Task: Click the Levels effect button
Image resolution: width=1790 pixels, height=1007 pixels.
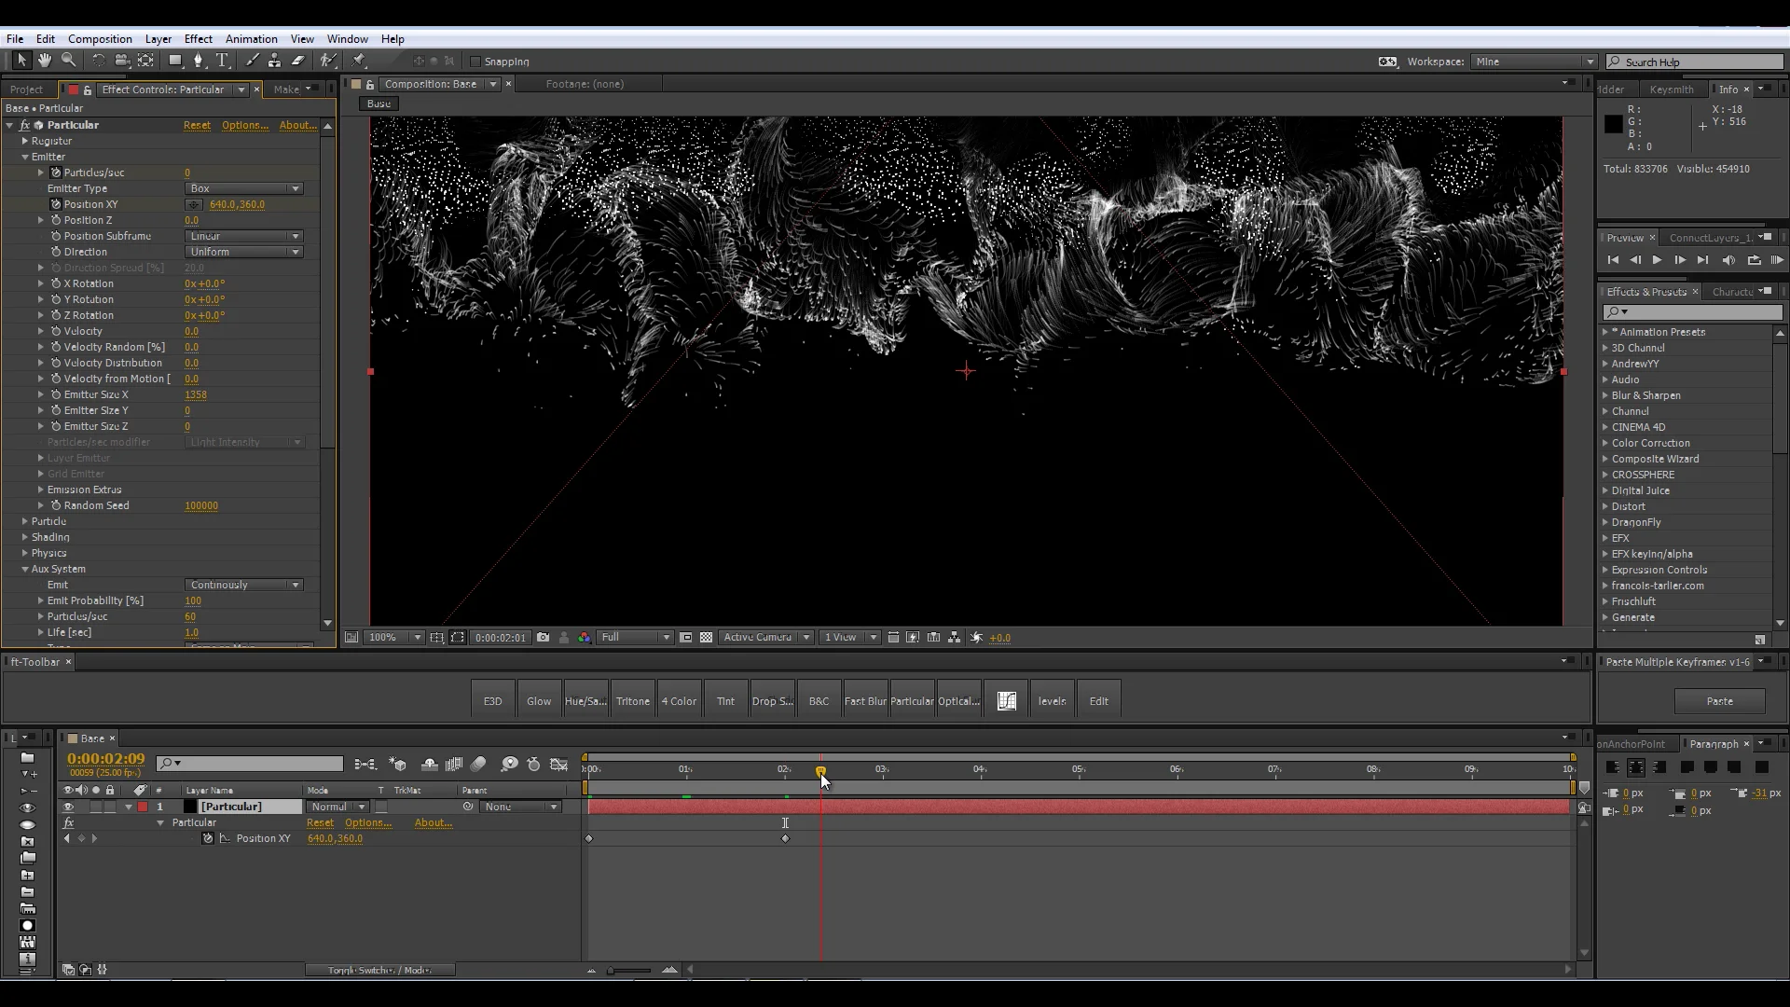Action: [1053, 701]
